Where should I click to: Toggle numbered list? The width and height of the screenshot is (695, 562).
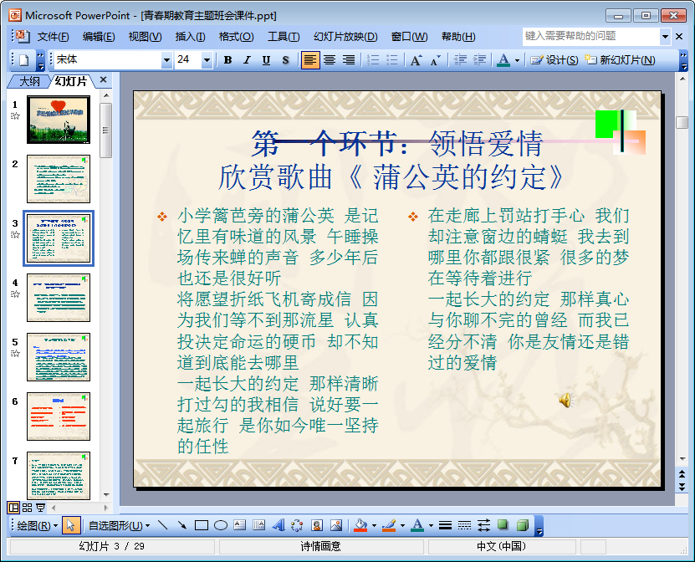pos(373,60)
